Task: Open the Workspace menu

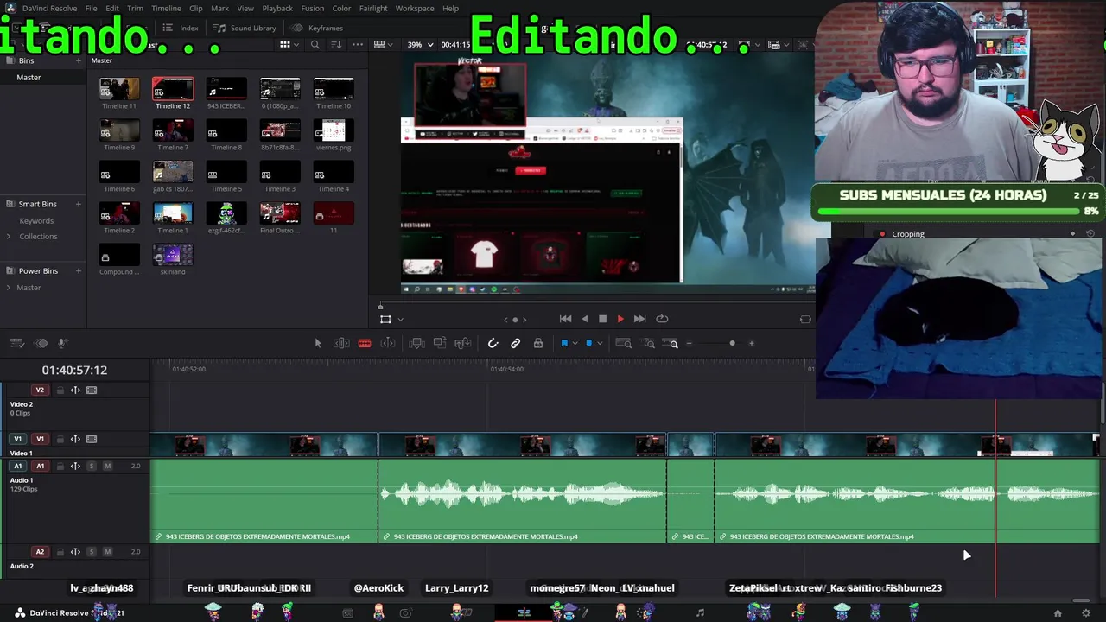Action: [x=415, y=8]
